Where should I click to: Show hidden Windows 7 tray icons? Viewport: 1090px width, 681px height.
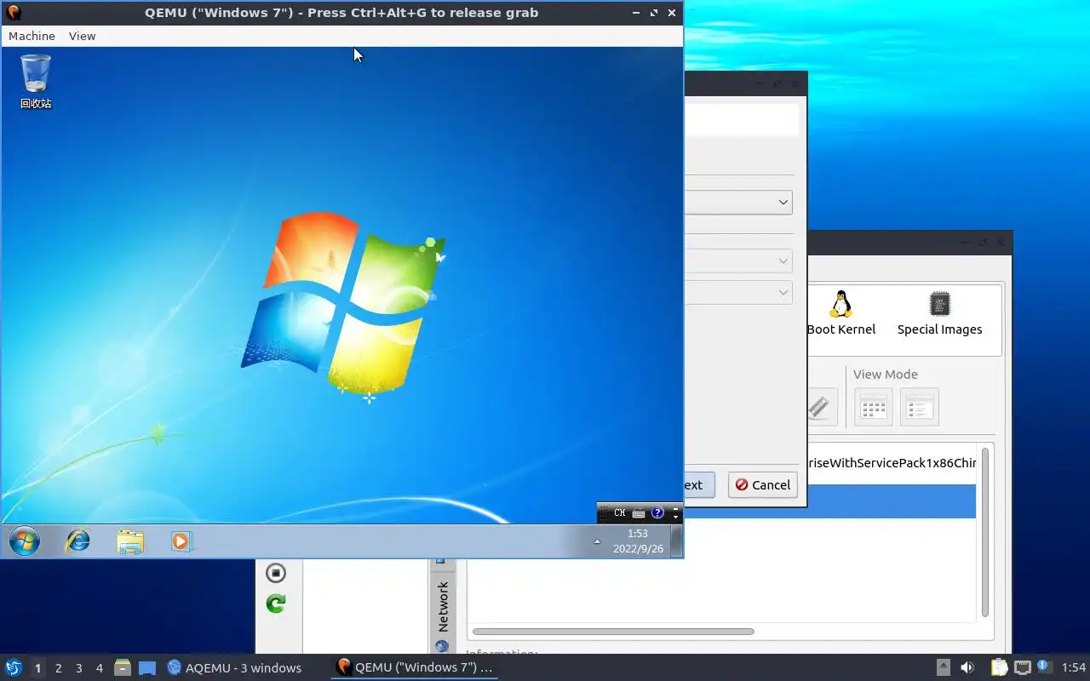point(597,541)
